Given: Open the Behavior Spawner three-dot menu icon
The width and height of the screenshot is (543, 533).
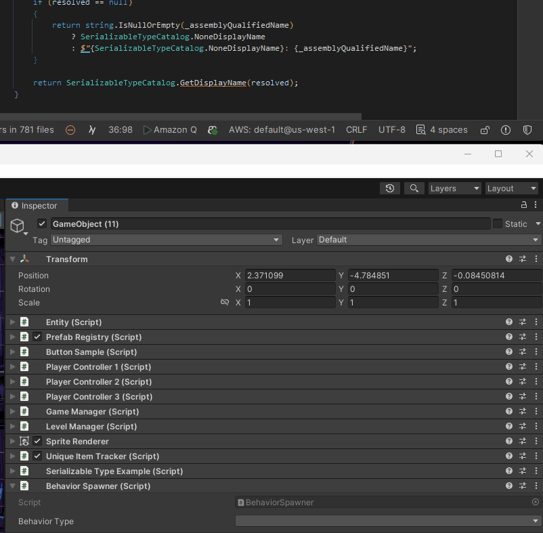Looking at the screenshot, I should click(536, 486).
